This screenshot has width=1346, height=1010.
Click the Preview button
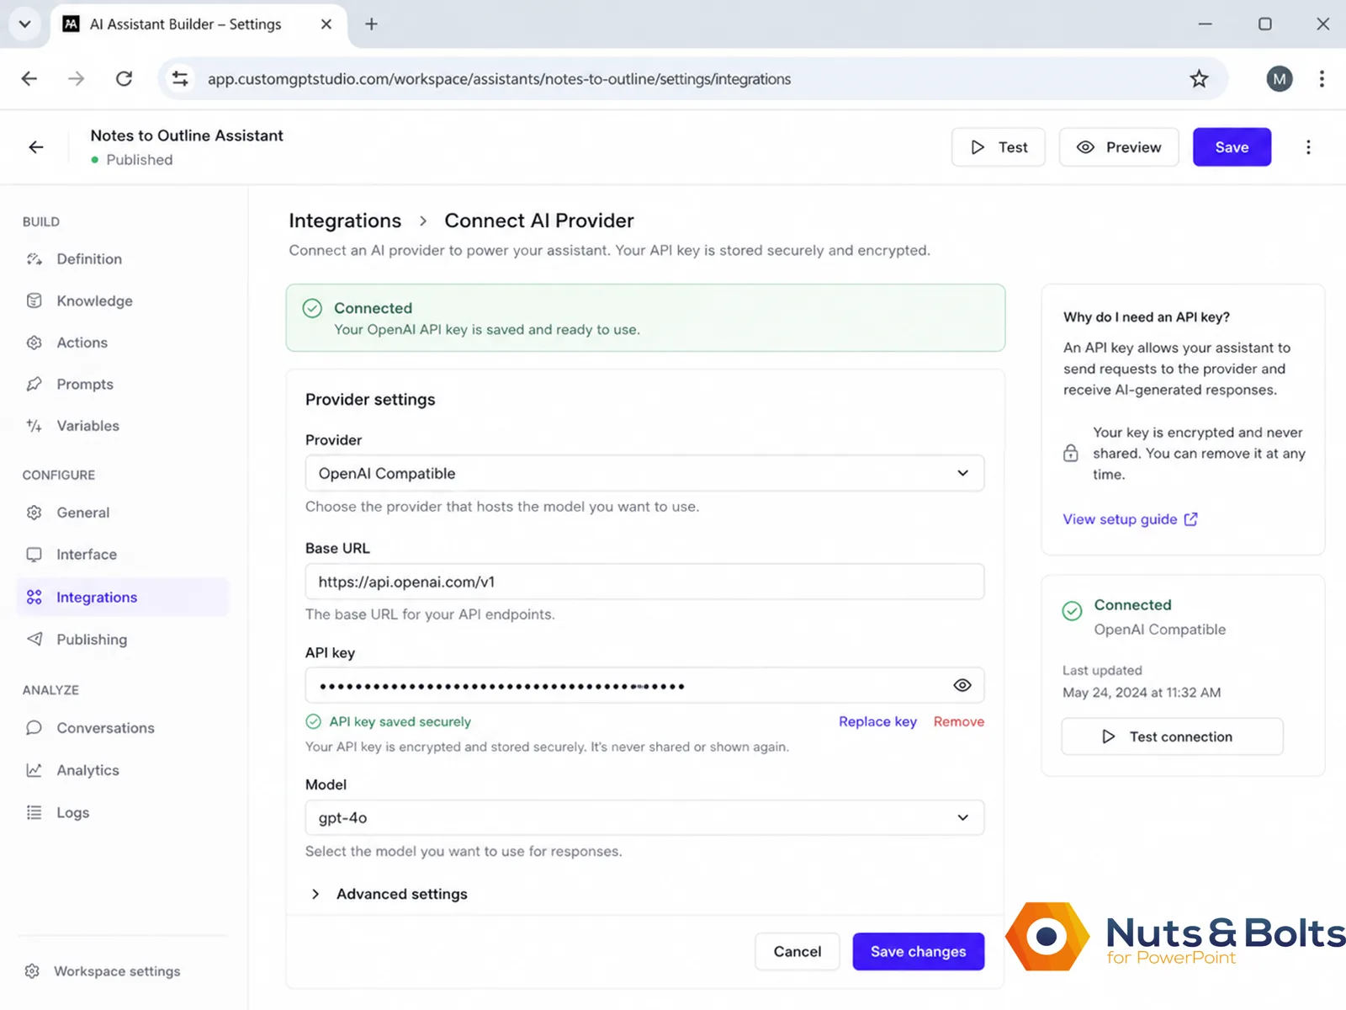(1119, 147)
